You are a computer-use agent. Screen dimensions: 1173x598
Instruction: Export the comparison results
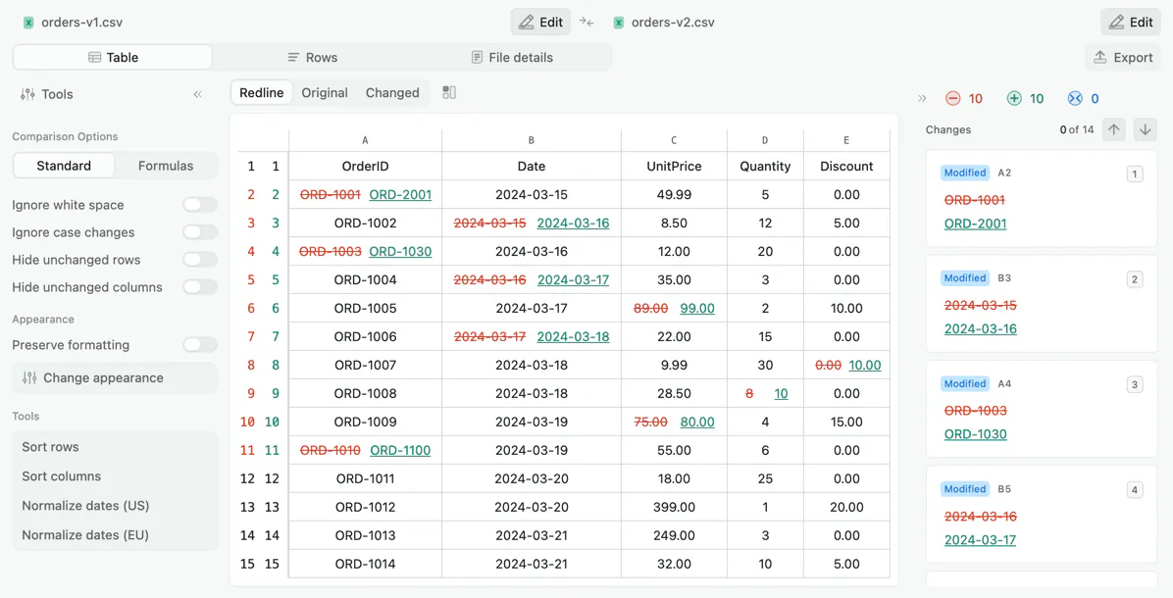point(1123,58)
